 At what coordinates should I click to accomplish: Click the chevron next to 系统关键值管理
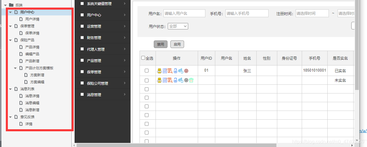[x=125, y=3]
